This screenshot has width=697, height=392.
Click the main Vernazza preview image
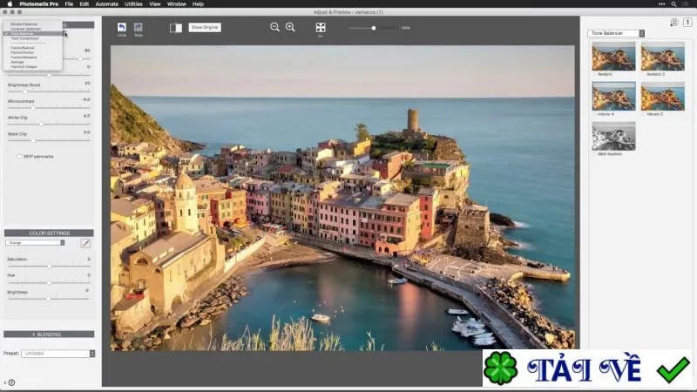point(342,198)
